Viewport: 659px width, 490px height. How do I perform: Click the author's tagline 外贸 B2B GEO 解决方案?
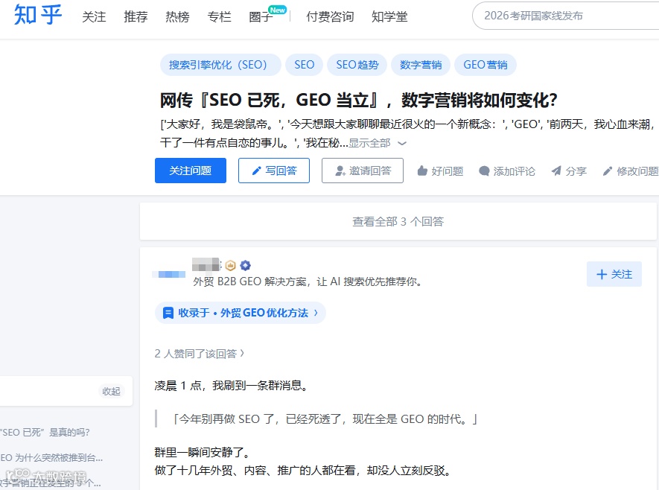pyautogui.click(x=308, y=281)
